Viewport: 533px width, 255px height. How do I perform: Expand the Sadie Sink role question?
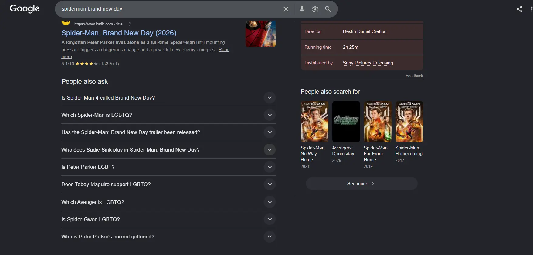click(168, 150)
